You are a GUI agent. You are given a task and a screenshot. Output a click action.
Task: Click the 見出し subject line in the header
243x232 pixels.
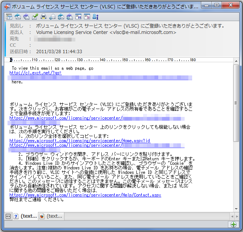tap(130, 26)
